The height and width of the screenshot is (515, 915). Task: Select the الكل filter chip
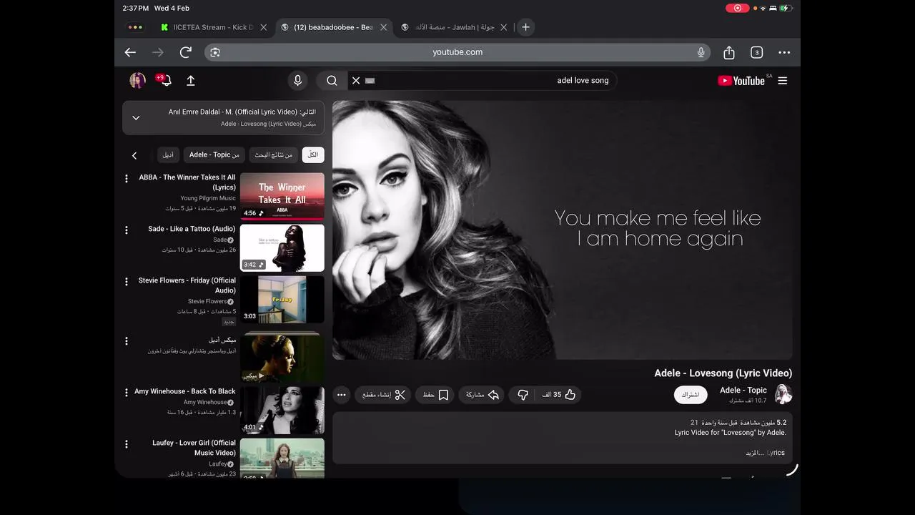313,155
